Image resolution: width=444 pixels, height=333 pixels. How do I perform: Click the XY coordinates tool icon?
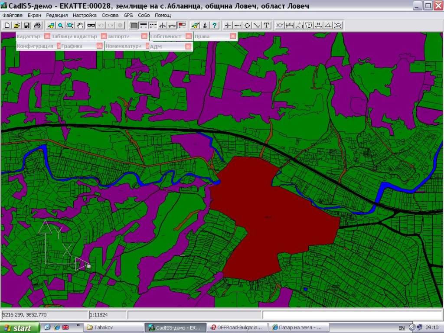(x=280, y=25)
